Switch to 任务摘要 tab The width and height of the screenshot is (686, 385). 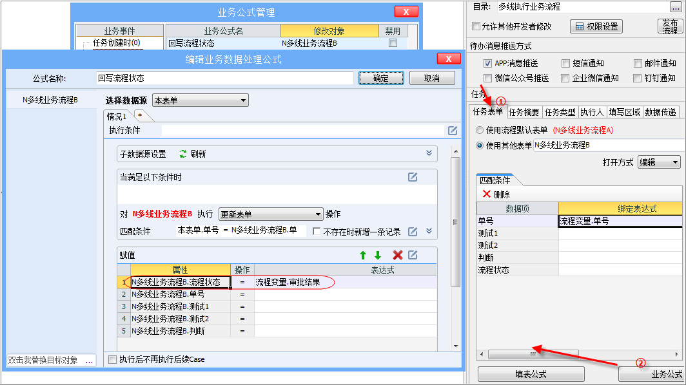tap(524, 112)
